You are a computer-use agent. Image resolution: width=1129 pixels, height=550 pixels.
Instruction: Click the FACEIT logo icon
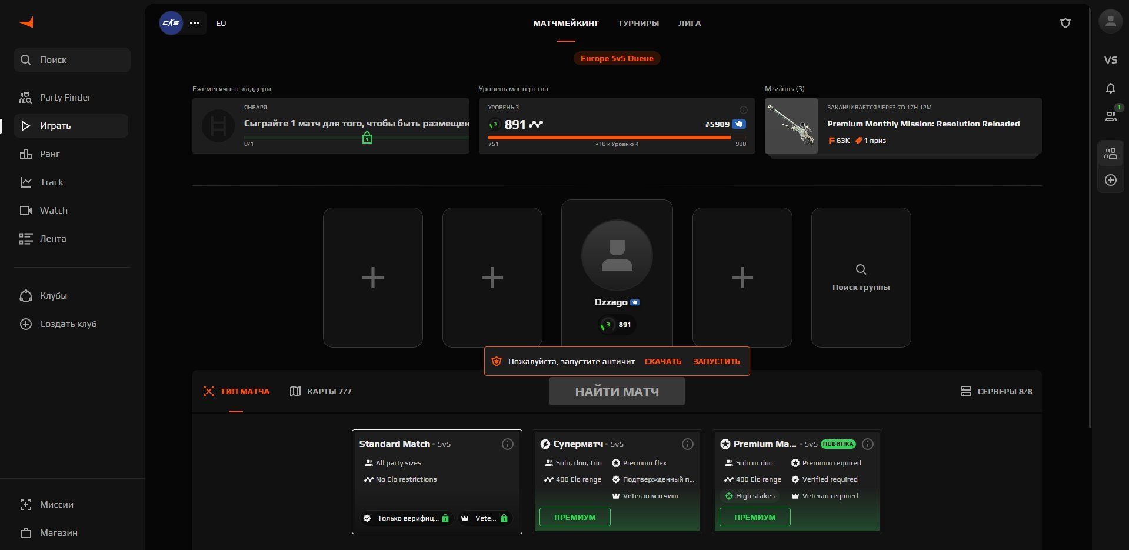click(26, 22)
